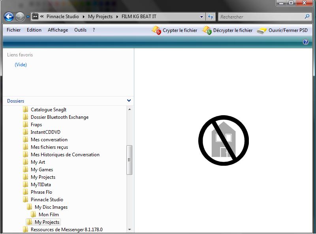Image resolution: width=316 pixels, height=234 pixels.
Task: Select Mes fichiers reçus folder
Action: tap(49, 147)
